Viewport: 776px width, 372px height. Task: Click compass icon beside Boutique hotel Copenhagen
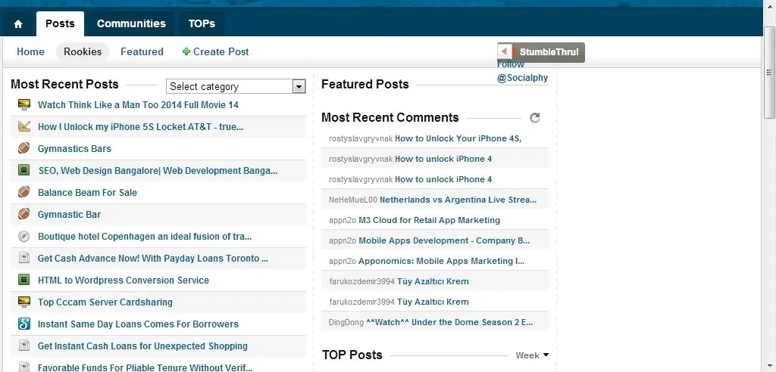pos(23,236)
